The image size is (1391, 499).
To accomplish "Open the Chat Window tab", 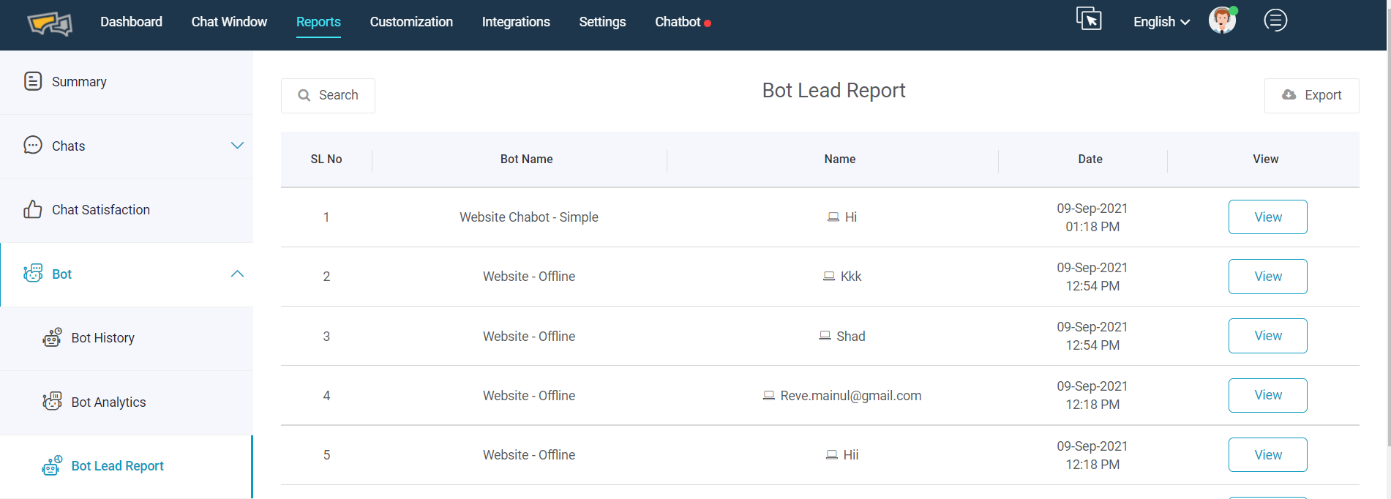I will (x=229, y=22).
